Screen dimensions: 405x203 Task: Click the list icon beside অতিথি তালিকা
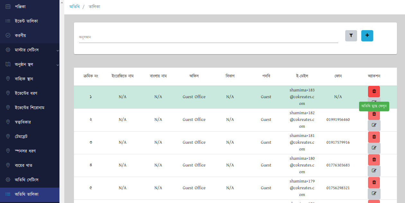coord(8,194)
